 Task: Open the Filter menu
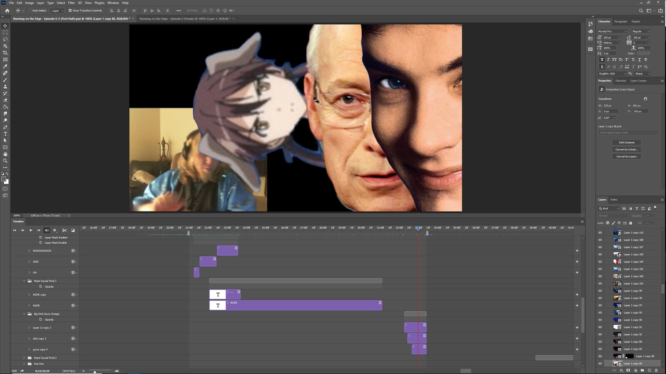coord(71,3)
